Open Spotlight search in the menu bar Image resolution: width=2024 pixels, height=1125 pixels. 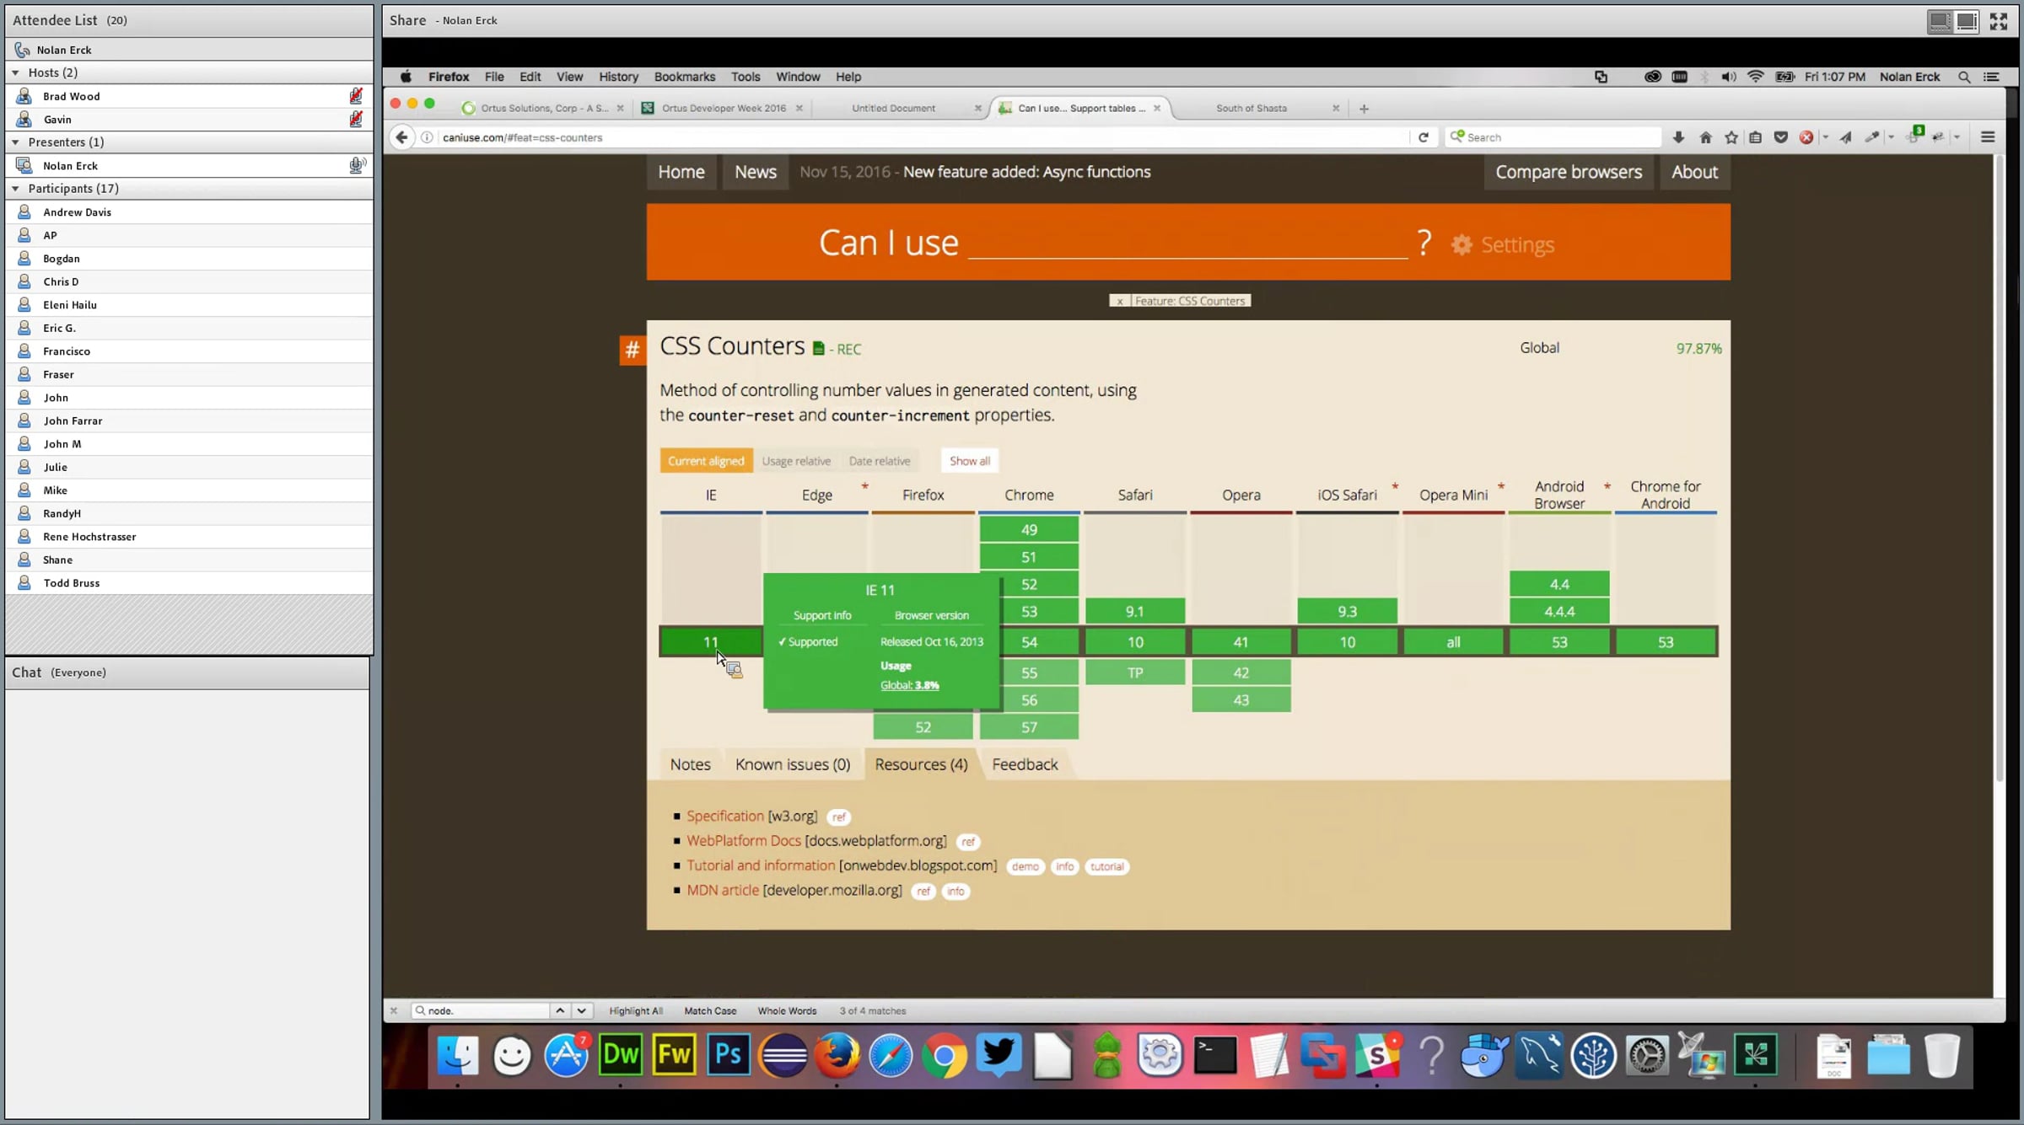tap(1964, 77)
